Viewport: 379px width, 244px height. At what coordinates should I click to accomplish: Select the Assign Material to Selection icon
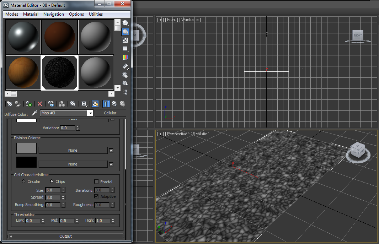28,103
